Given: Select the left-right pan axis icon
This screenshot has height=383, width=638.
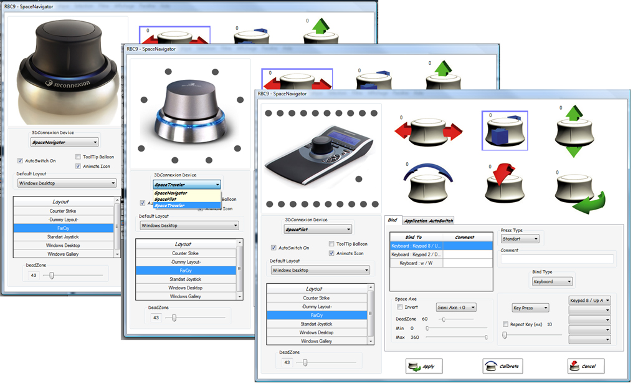Looking at the screenshot, I should 429,131.
